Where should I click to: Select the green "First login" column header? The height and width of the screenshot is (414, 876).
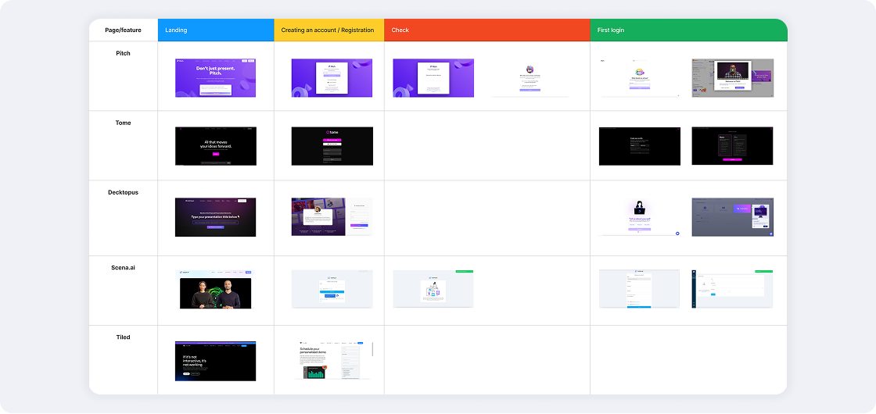pos(688,30)
